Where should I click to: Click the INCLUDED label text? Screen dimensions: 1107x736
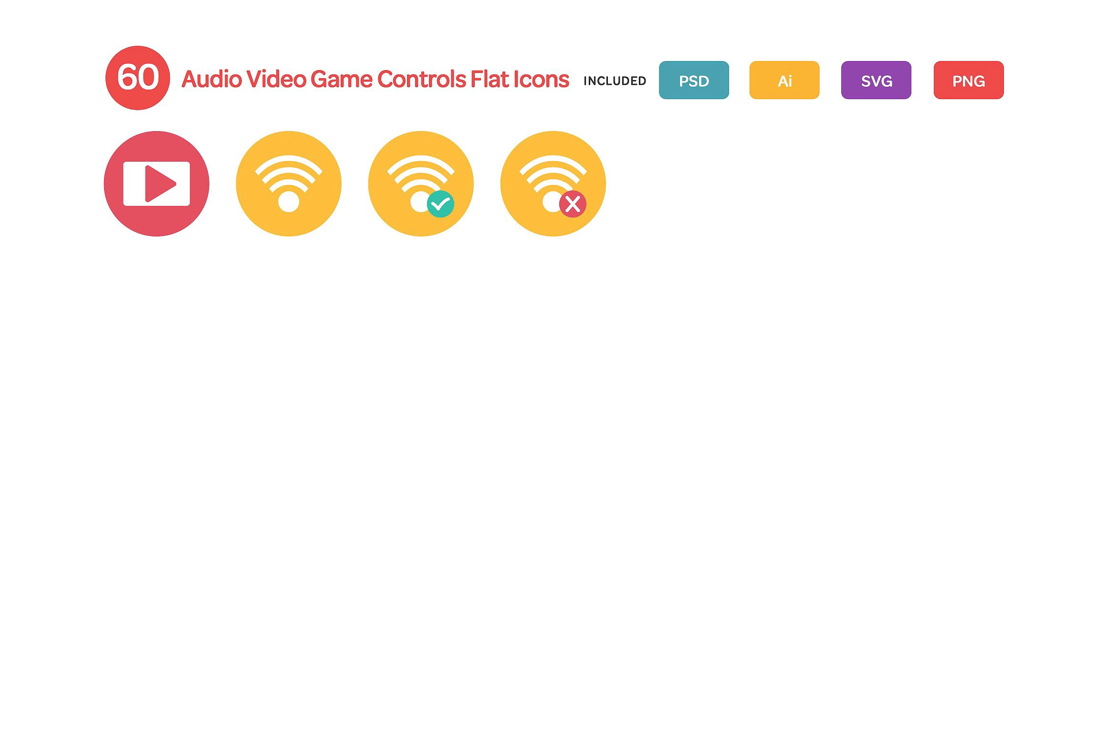point(615,80)
